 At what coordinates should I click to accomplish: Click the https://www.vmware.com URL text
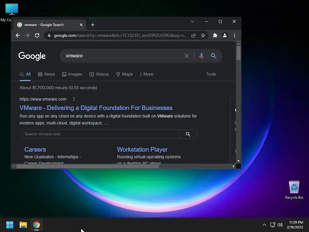(43, 99)
